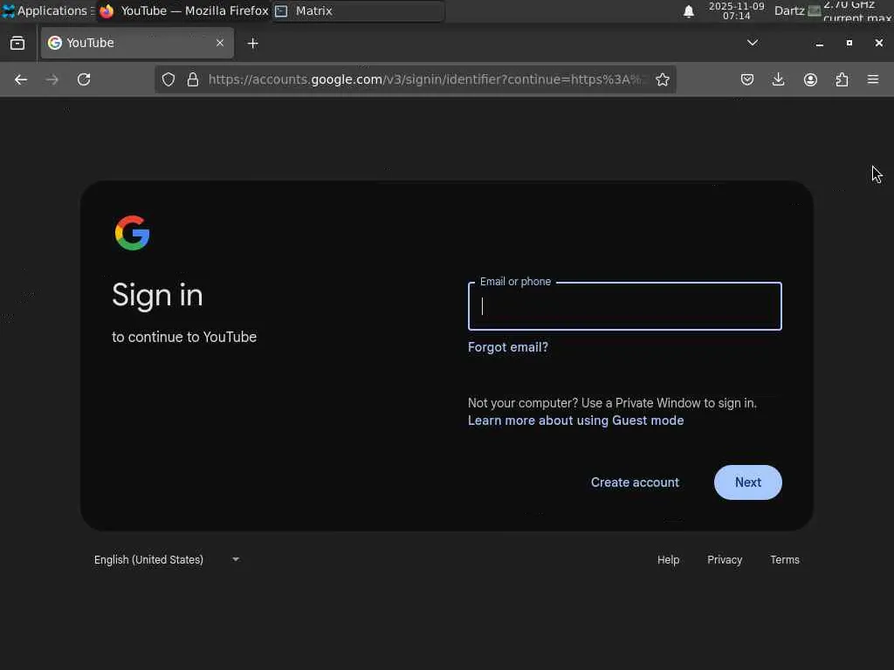
Task: Focus the Email or phone field
Action: [624, 306]
